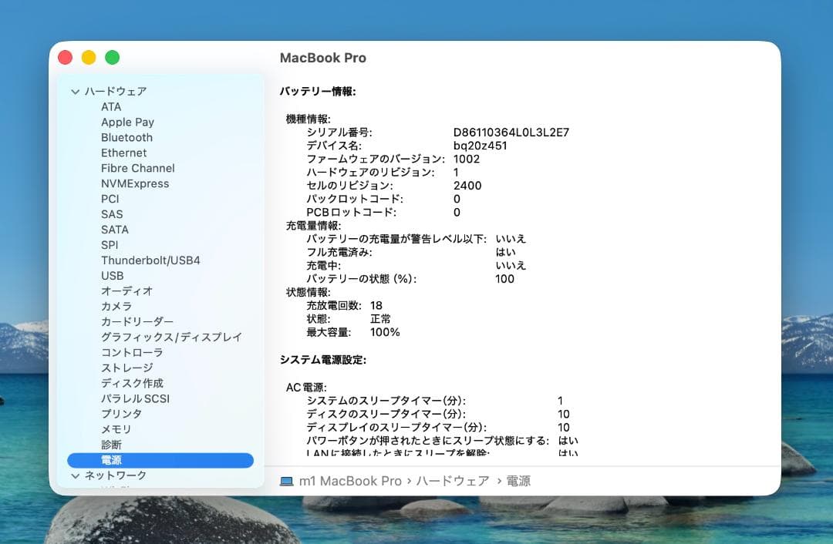Open the オーディオ section
833x544 pixels.
(123, 290)
